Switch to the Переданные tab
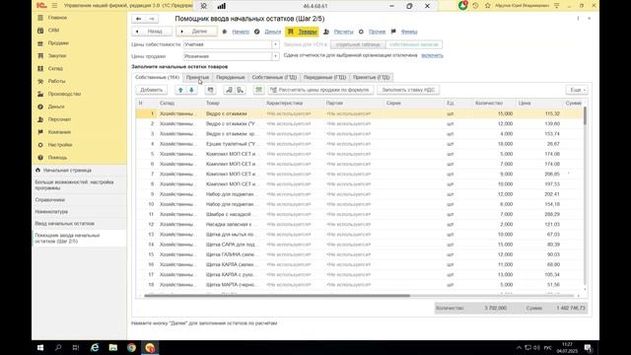 [x=230, y=77]
